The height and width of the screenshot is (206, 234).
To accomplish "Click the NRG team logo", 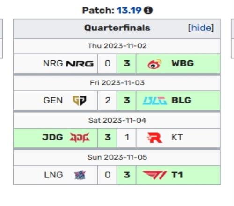I will (x=80, y=64).
